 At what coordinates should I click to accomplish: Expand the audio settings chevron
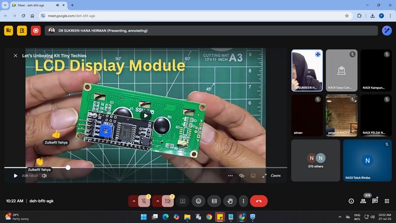pos(134,201)
